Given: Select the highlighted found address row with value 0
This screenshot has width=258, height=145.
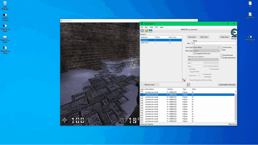Looking at the screenshot, I should 161,40.
